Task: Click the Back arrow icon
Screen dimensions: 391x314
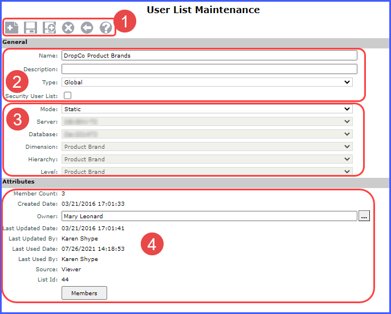Action: point(87,27)
